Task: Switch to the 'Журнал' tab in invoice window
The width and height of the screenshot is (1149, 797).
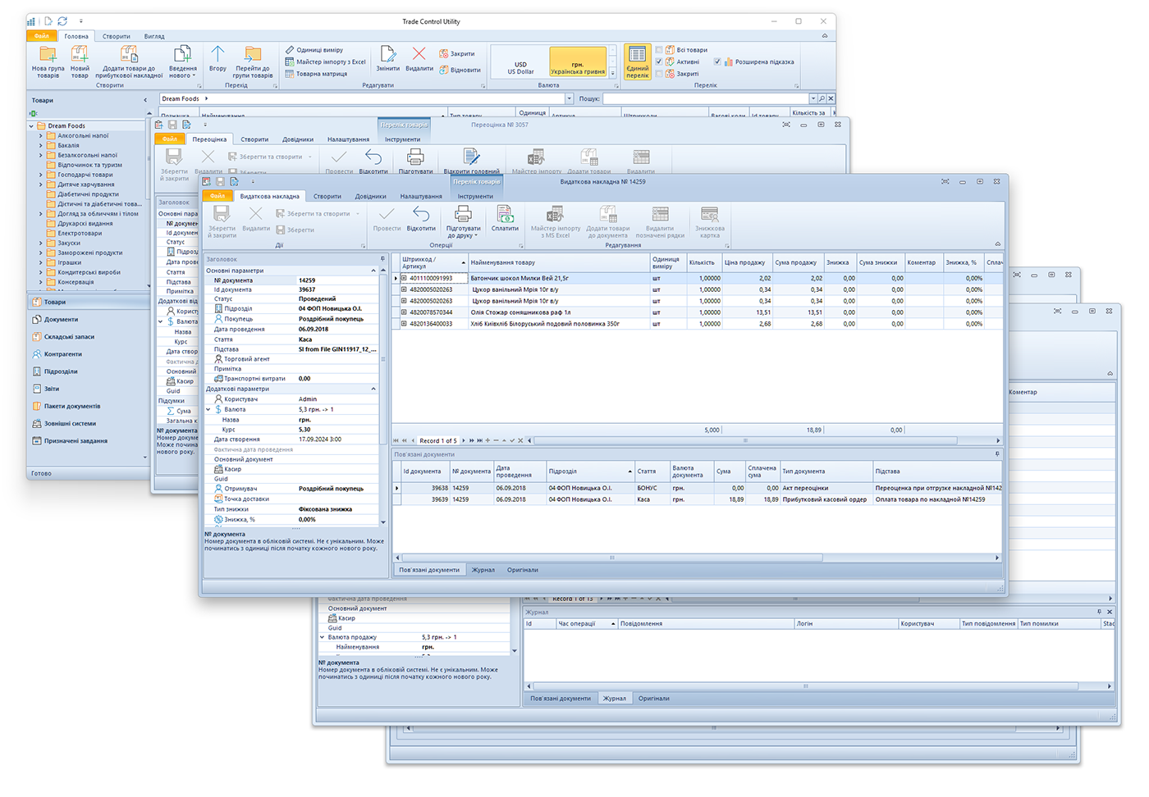Action: (x=483, y=570)
